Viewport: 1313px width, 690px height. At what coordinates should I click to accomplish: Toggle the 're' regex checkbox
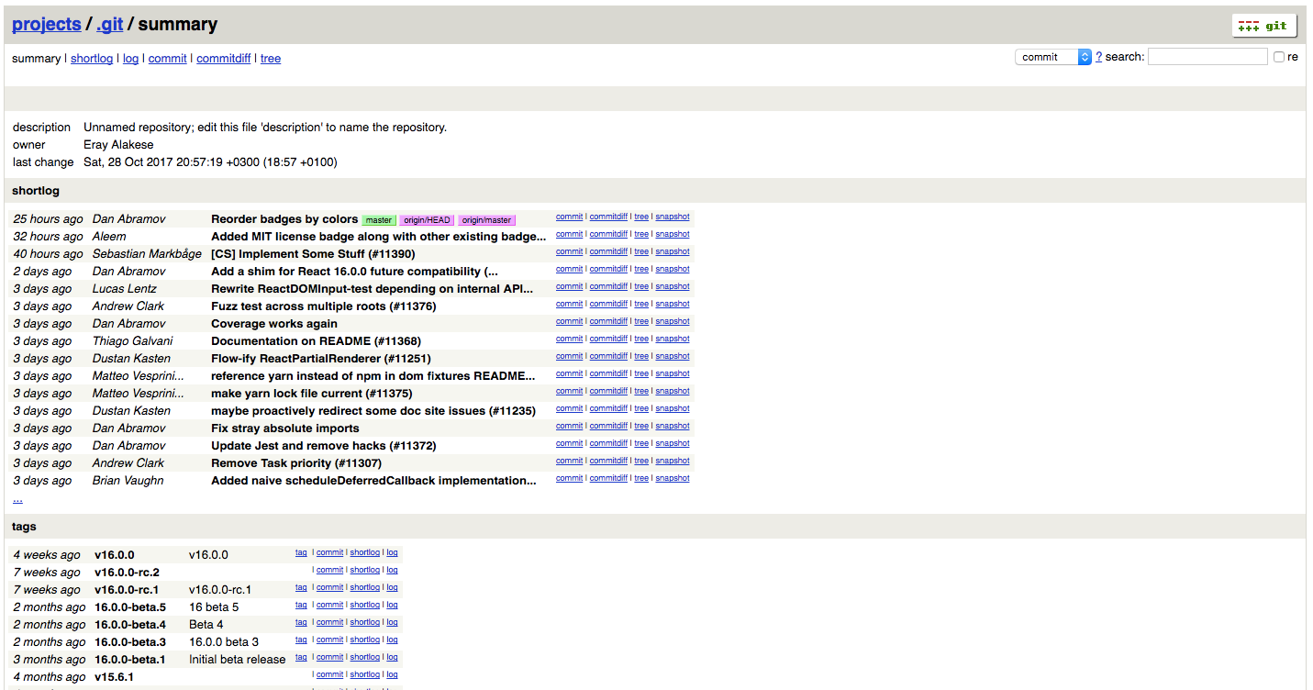[1279, 57]
